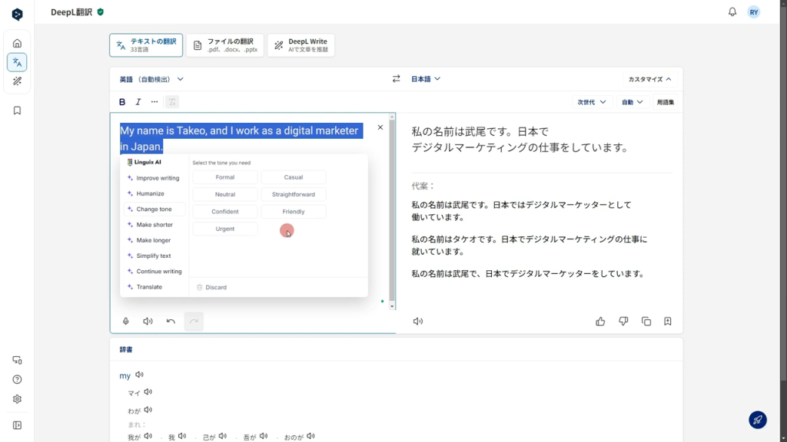Image resolution: width=787 pixels, height=442 pixels.
Task: Select Change tone in Linguix menu
Action: (x=153, y=209)
